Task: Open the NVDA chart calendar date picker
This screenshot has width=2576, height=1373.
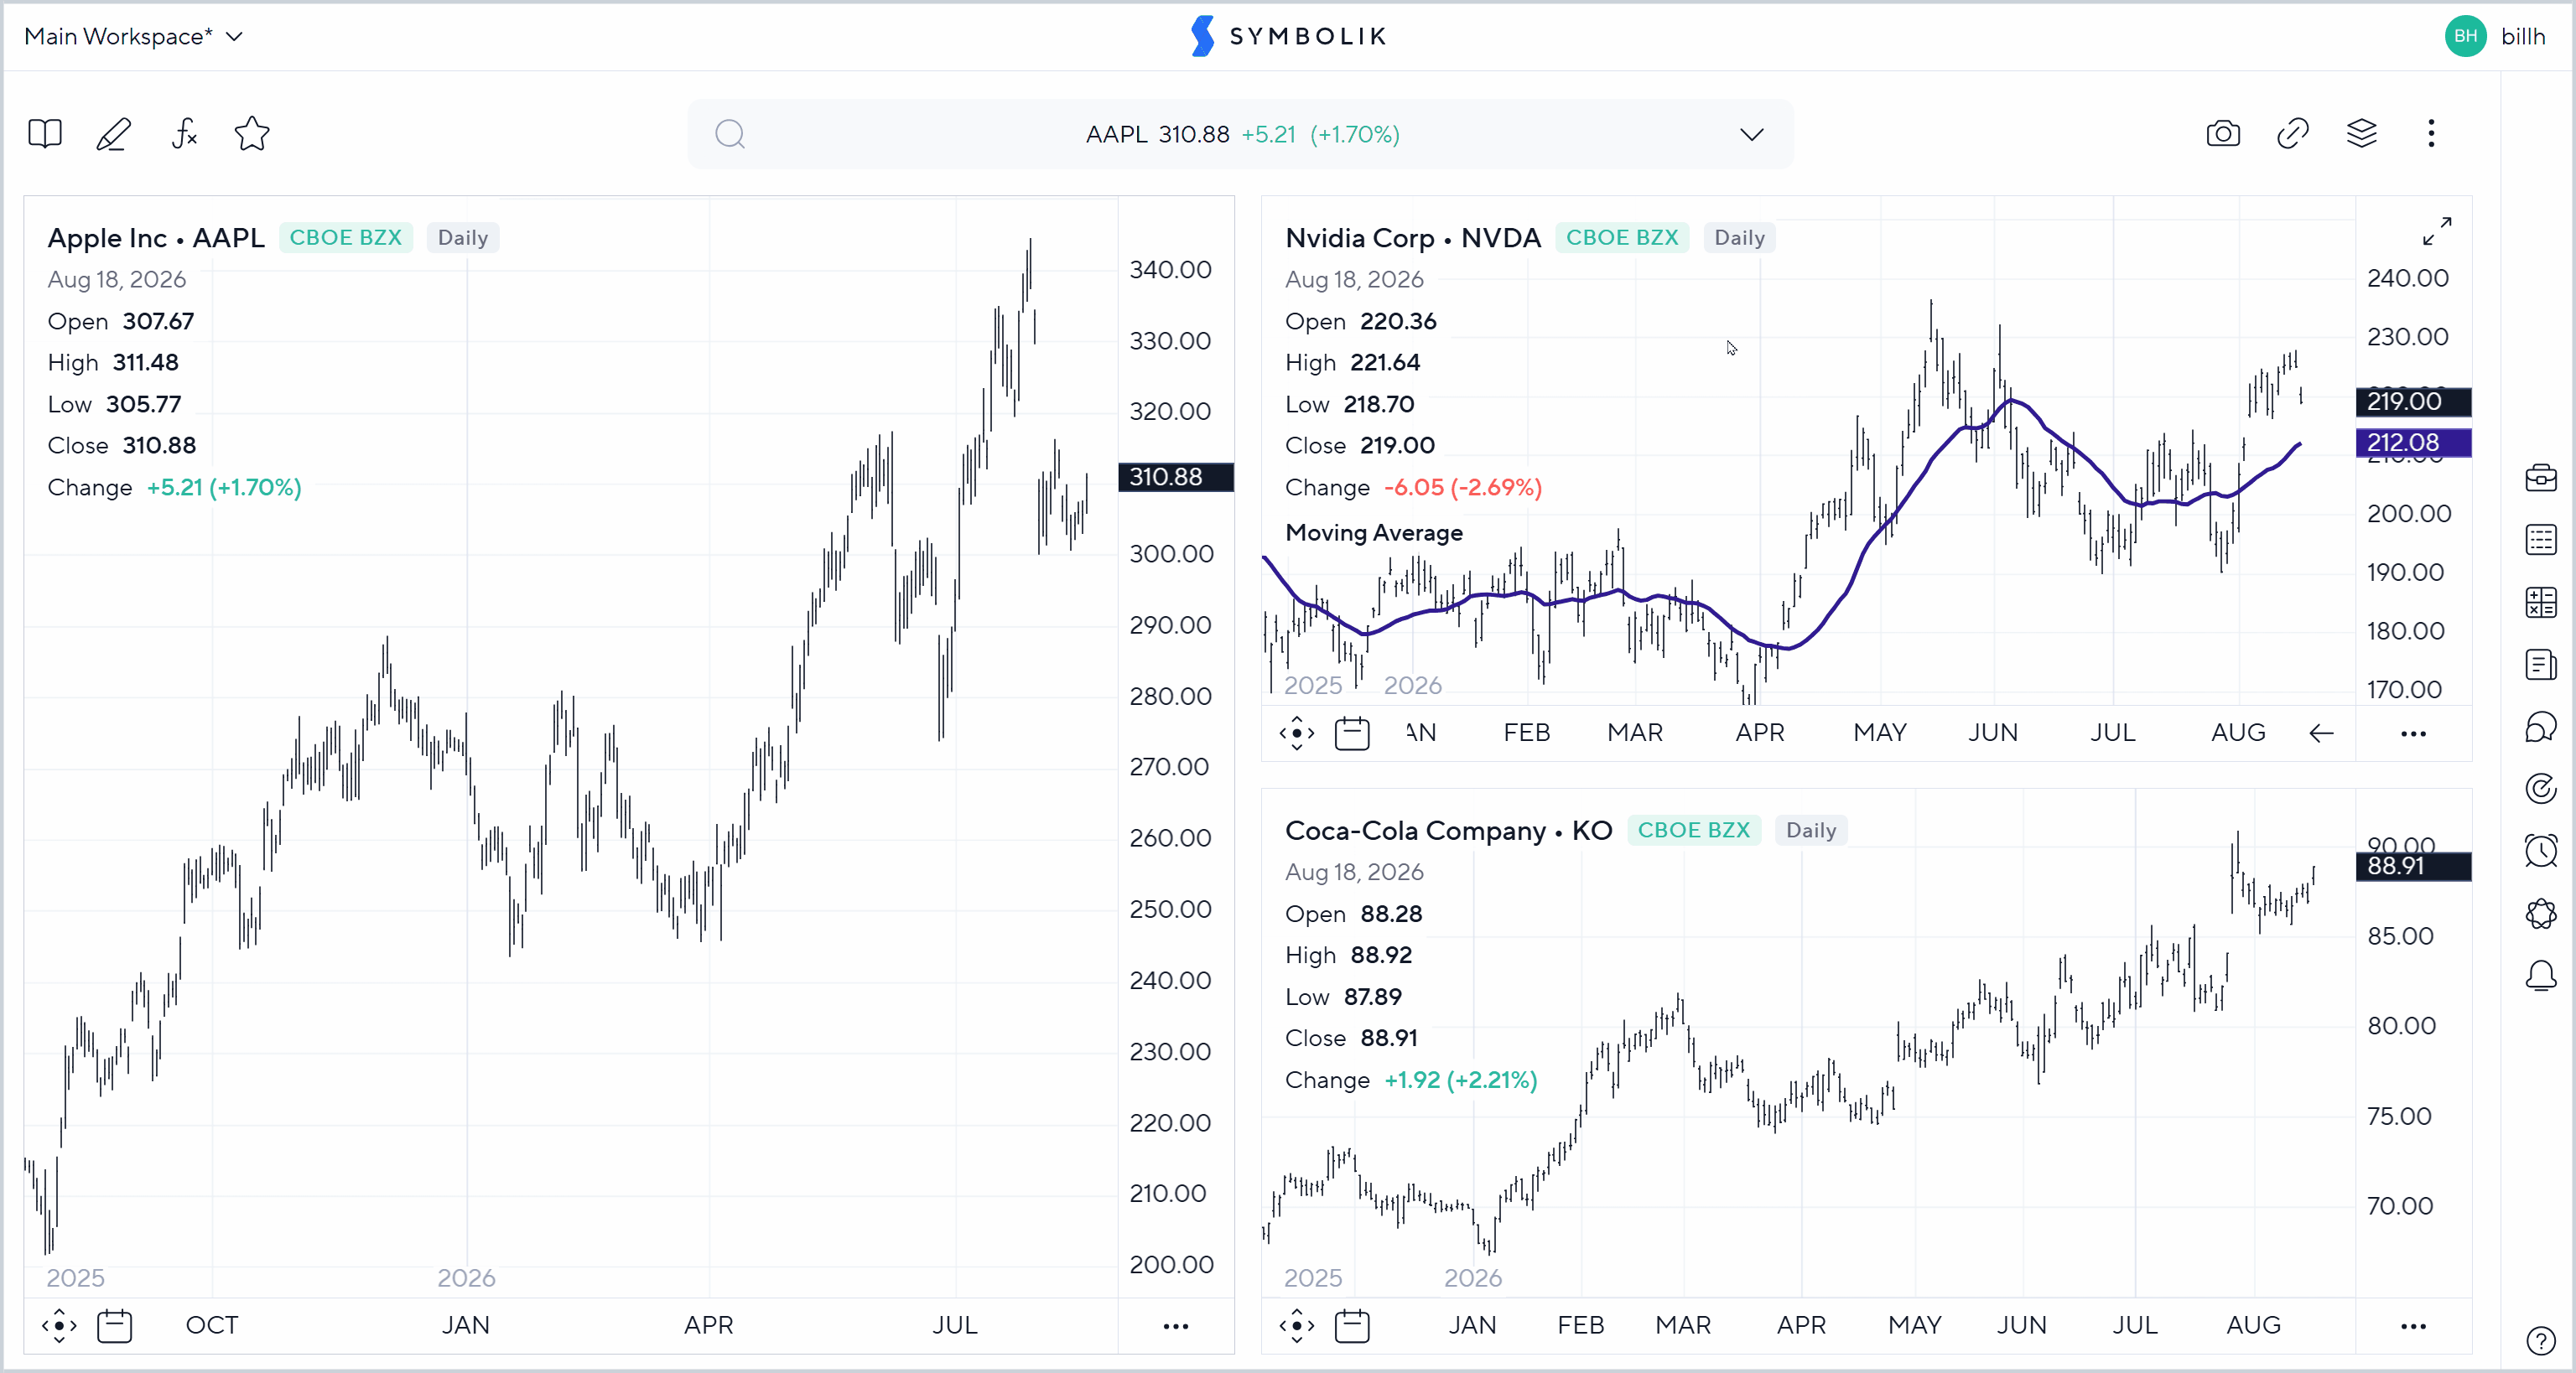Action: point(1352,733)
